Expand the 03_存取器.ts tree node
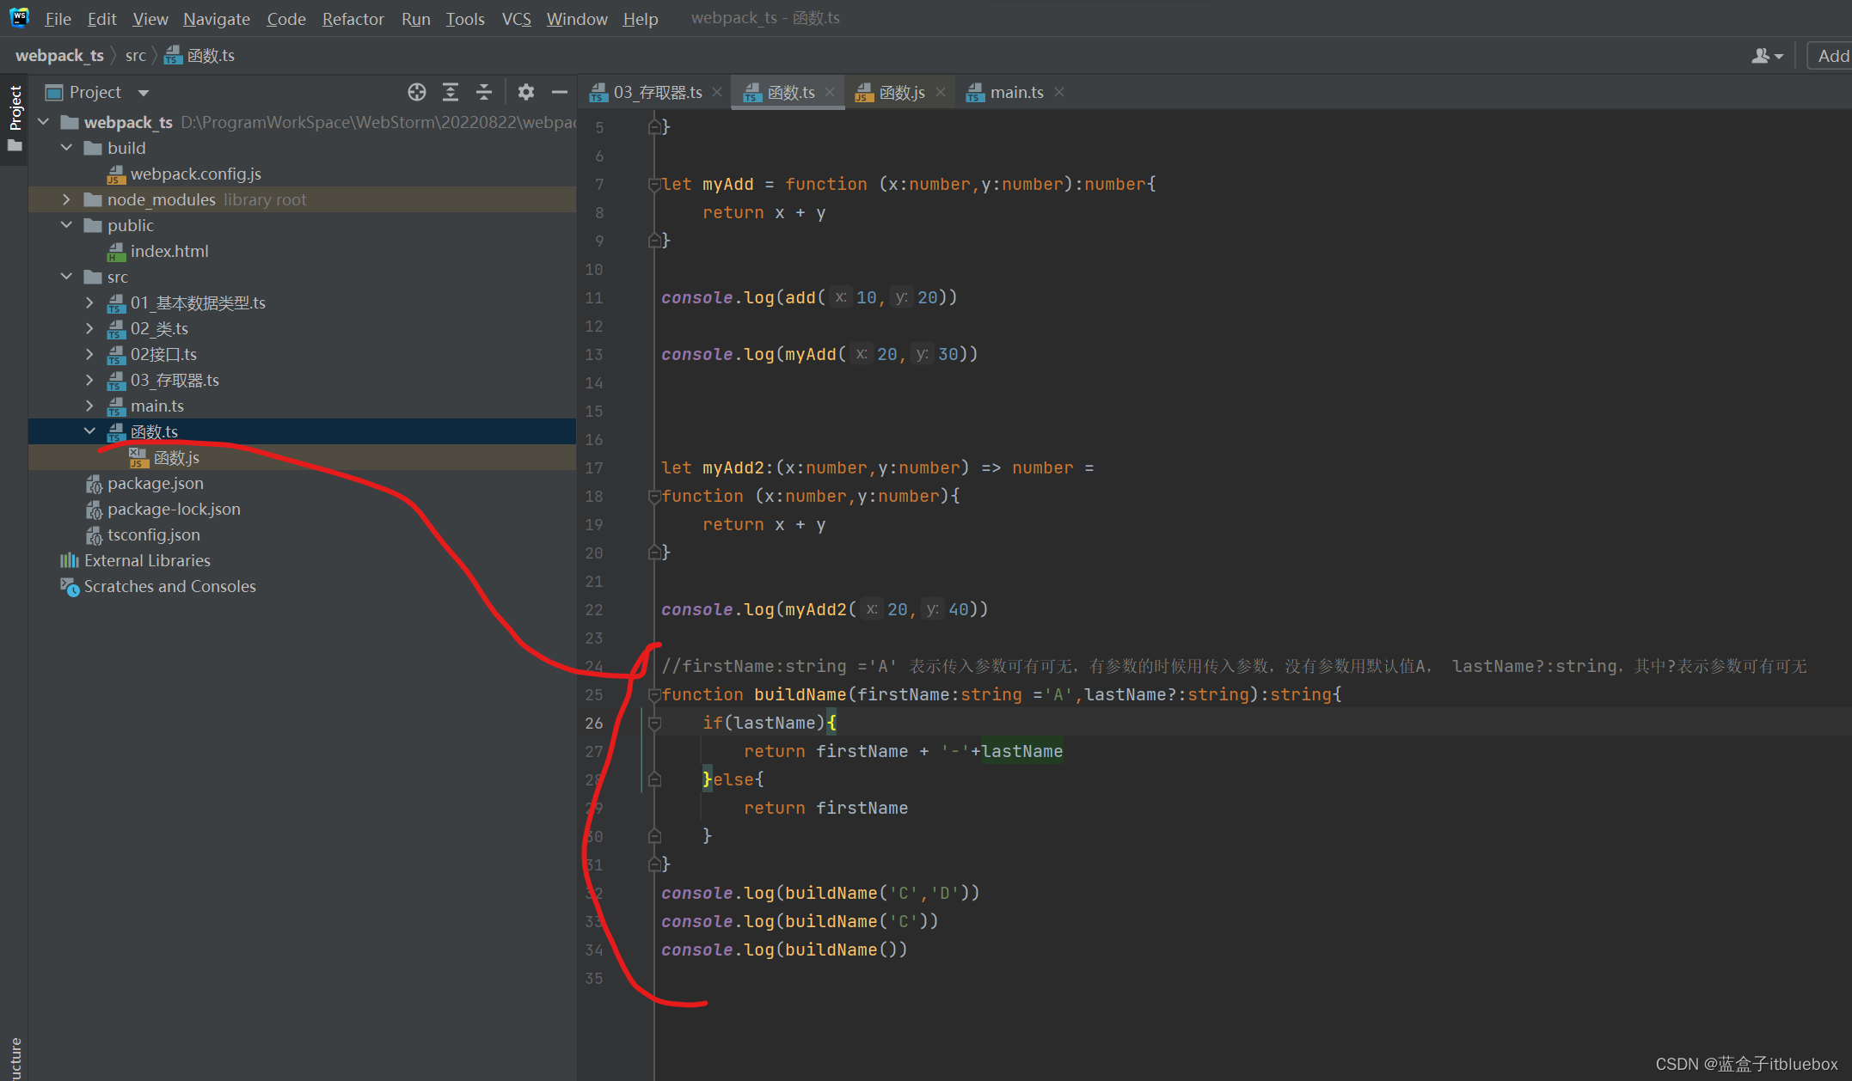This screenshot has width=1852, height=1081. click(90, 380)
